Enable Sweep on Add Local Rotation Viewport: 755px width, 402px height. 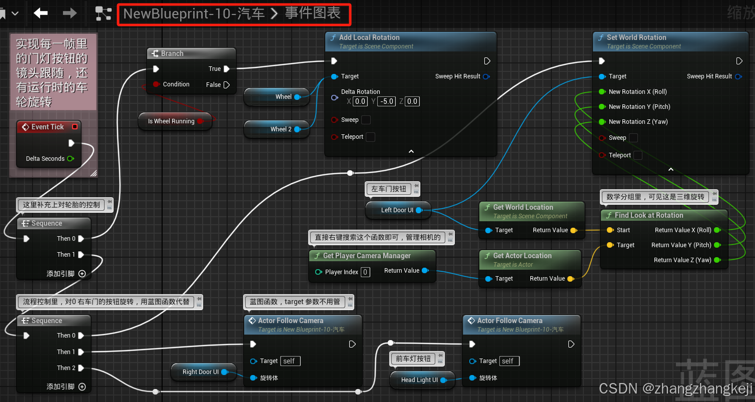point(366,120)
